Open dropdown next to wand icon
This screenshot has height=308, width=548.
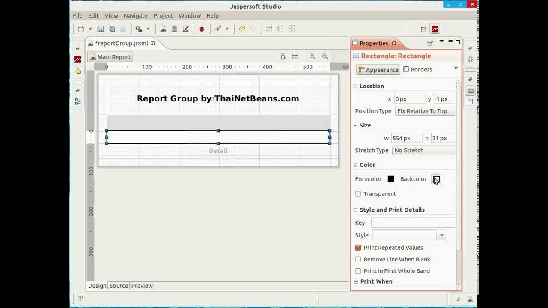[227, 29]
